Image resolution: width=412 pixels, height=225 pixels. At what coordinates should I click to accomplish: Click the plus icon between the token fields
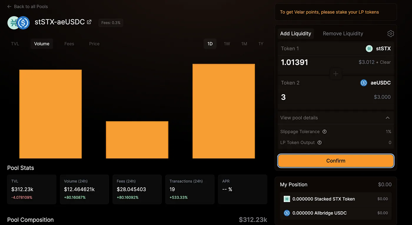tap(336, 74)
